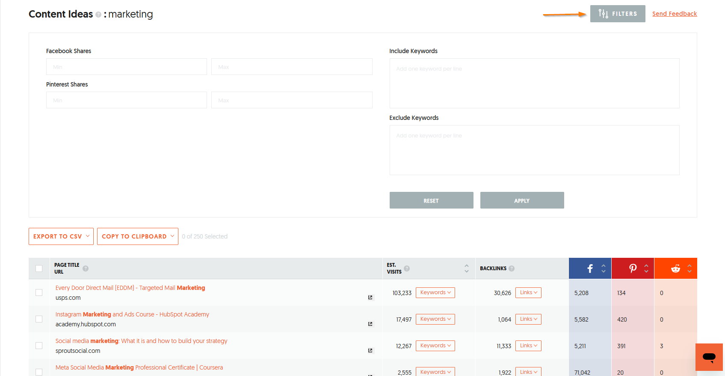Sort by Facebook shares arrows
725x376 pixels.
(x=604, y=269)
